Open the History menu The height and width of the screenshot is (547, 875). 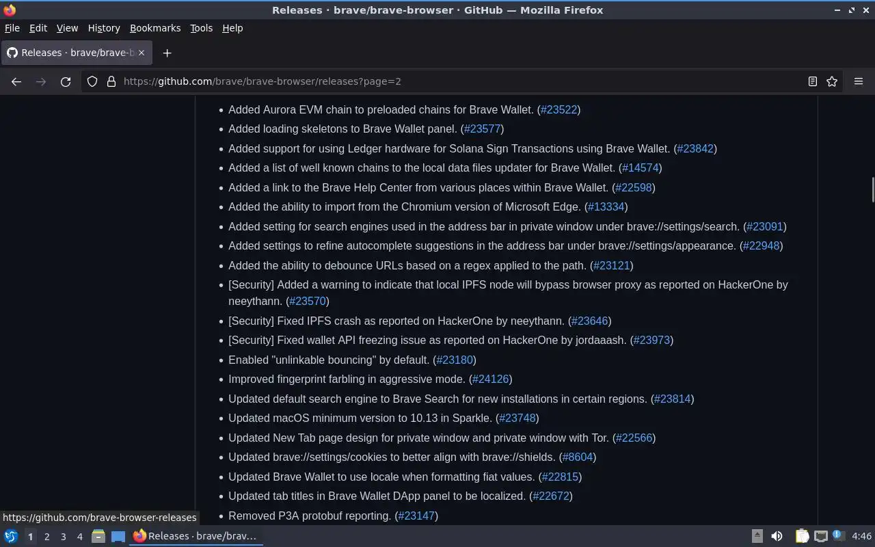tap(104, 28)
